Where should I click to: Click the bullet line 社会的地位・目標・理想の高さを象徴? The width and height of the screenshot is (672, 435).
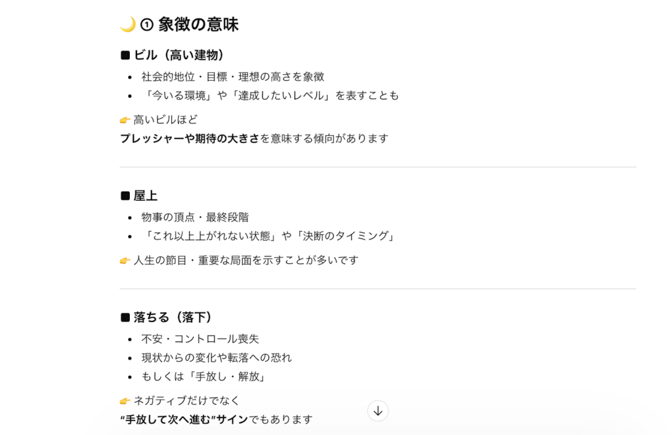click(x=233, y=77)
